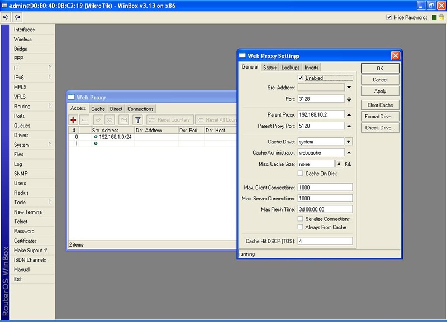Open the Connections tab in Web Proxy
The image size is (447, 322).
[x=140, y=109]
